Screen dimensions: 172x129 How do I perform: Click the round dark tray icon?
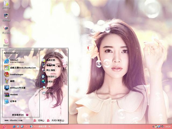click(162, 127)
